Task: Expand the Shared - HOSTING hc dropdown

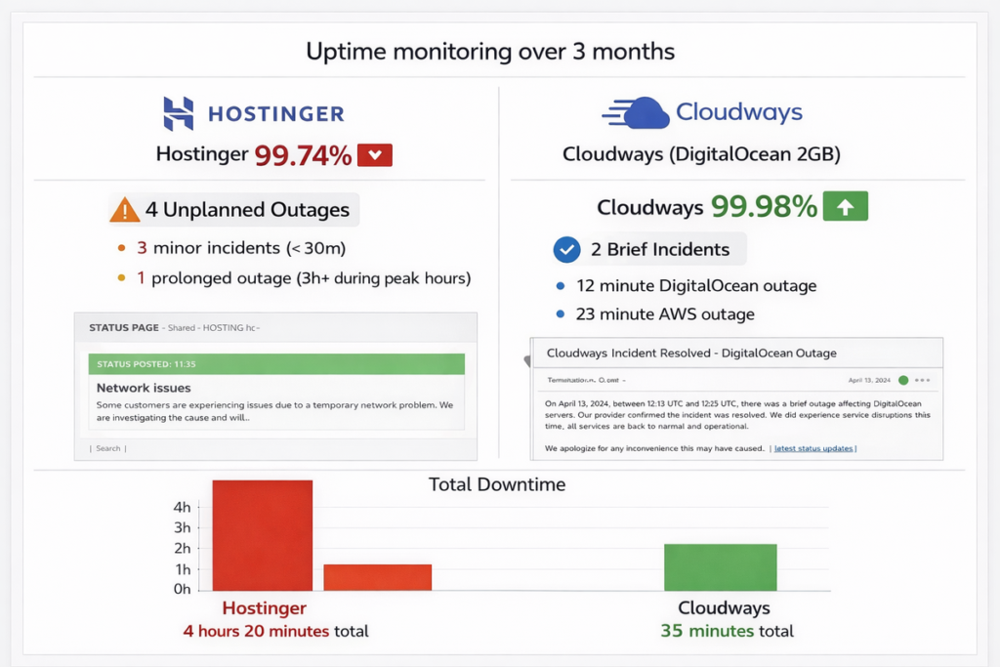Action: pos(211,328)
